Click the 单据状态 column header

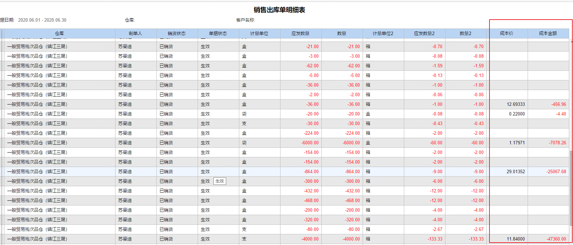tap(218, 33)
